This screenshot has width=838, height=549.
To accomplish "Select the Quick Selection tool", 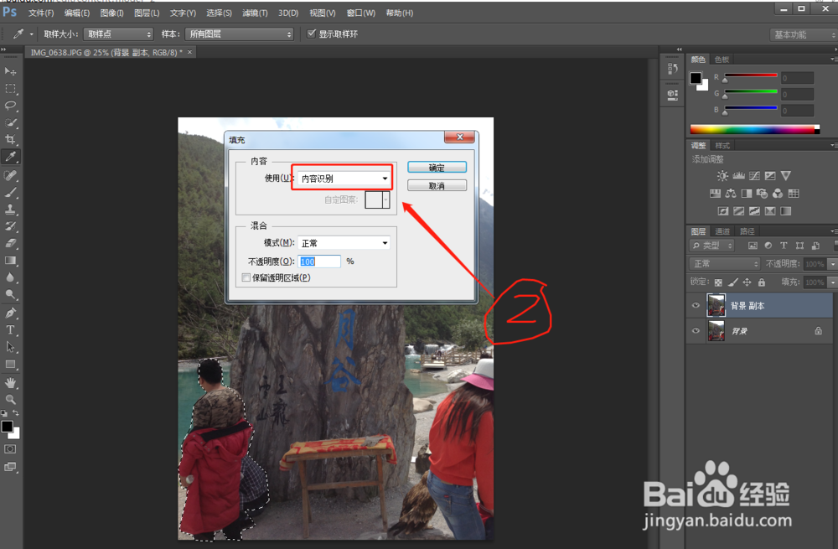I will point(10,122).
